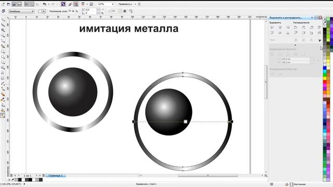Copy fill properties icon in property bar

tap(131, 11)
